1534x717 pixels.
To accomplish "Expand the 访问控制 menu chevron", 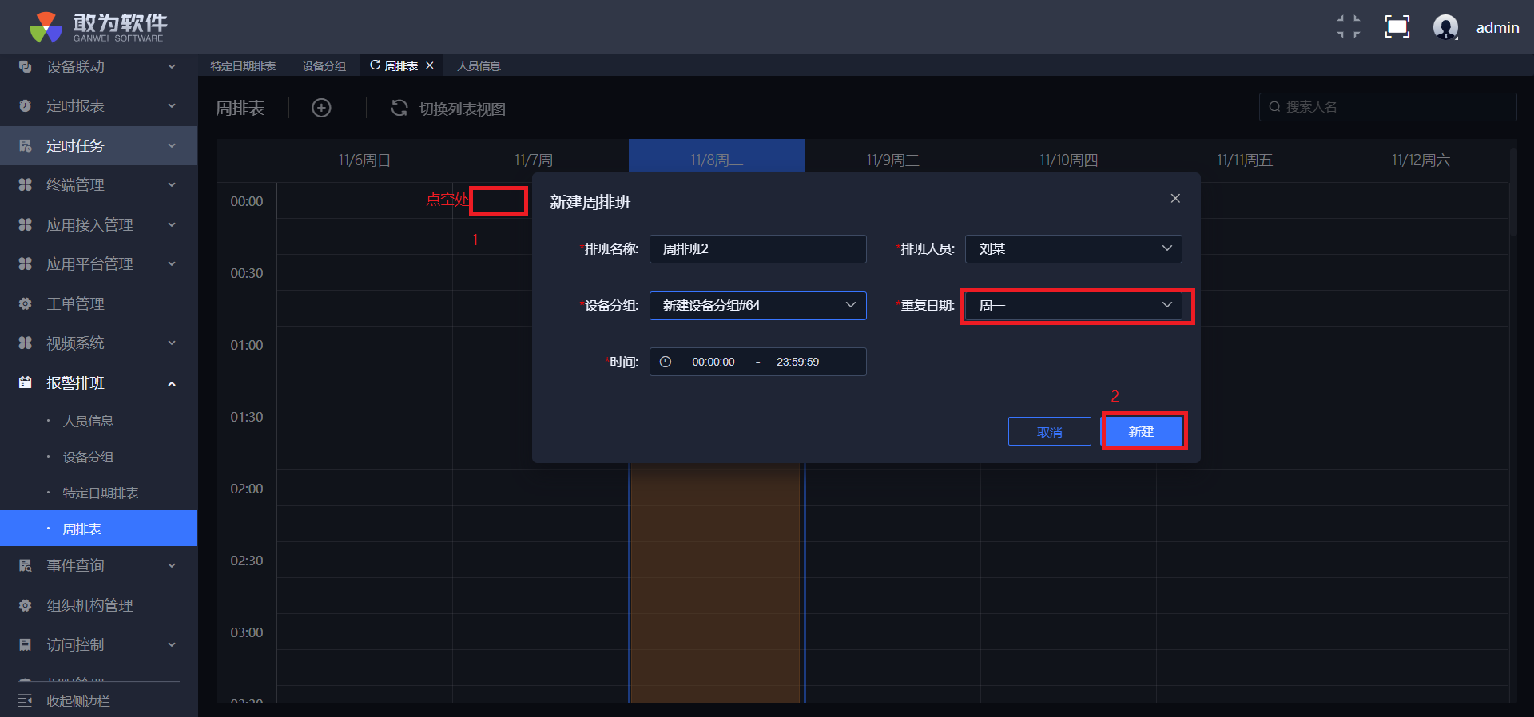I will (172, 644).
